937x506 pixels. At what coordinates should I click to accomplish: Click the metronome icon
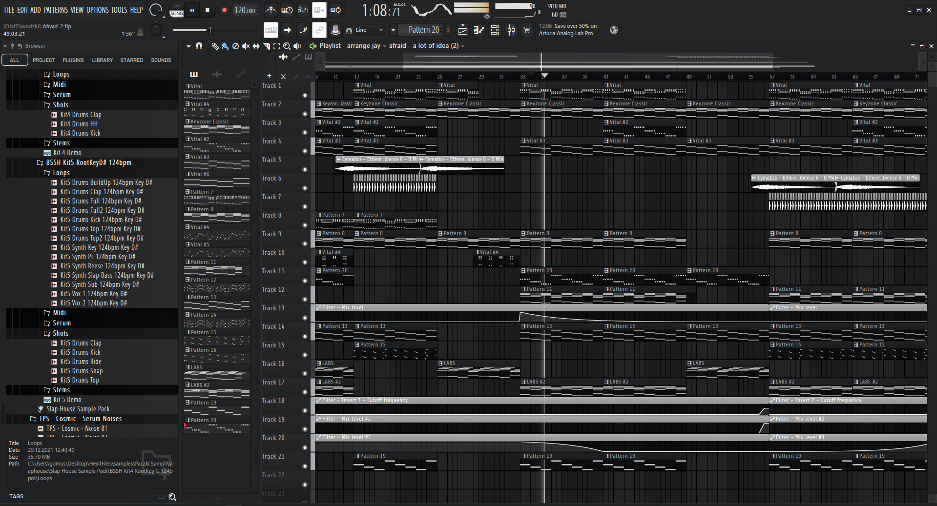pyautogui.click(x=271, y=10)
